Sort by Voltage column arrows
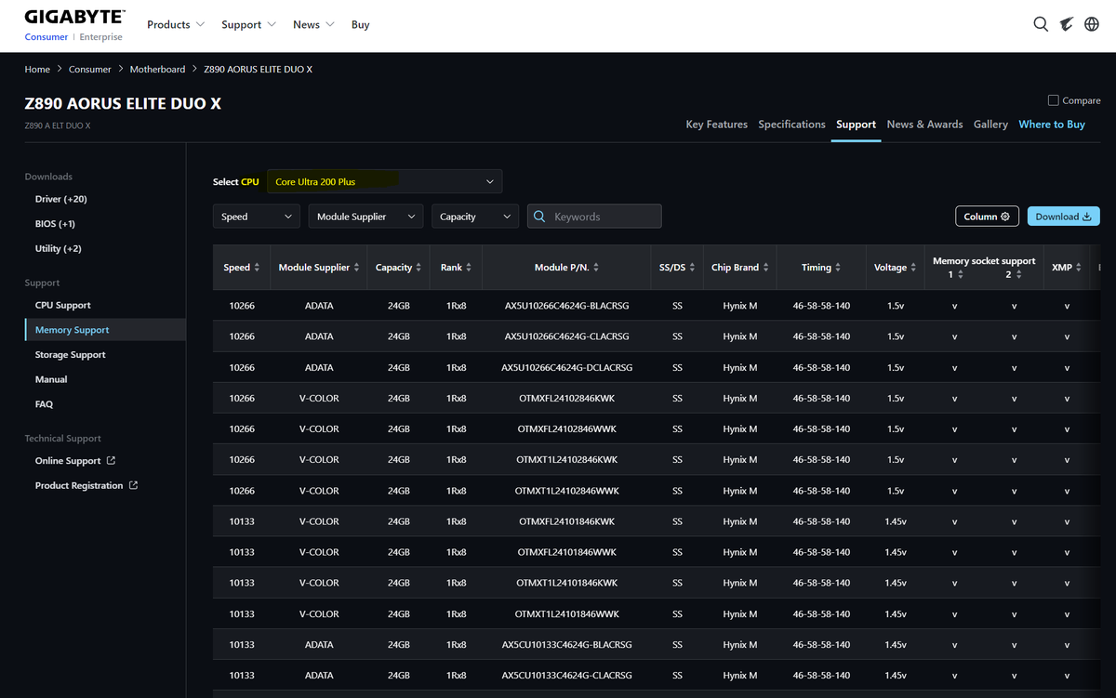This screenshot has height=698, width=1116. (913, 268)
